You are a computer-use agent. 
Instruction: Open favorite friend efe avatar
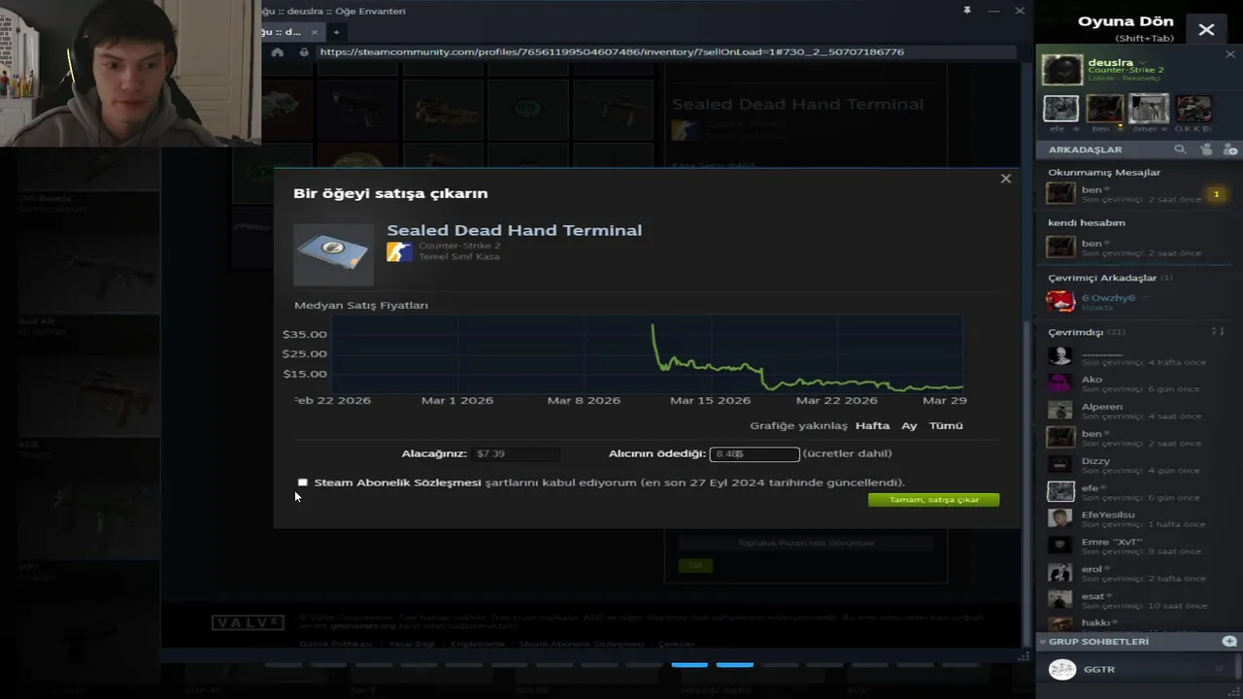(x=1060, y=108)
